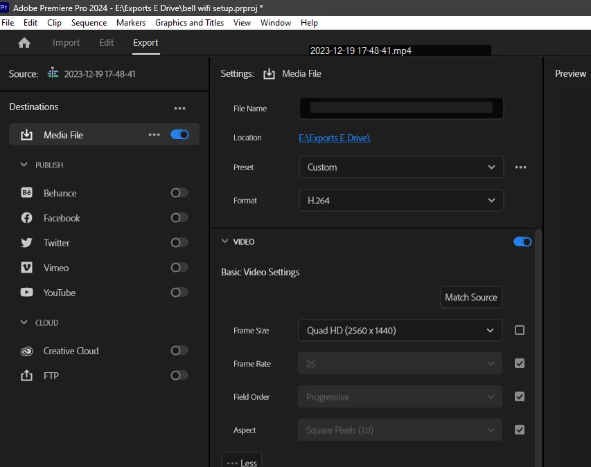Enable the Creative Cloud toggle
This screenshot has width=591, height=467.
coord(179,350)
